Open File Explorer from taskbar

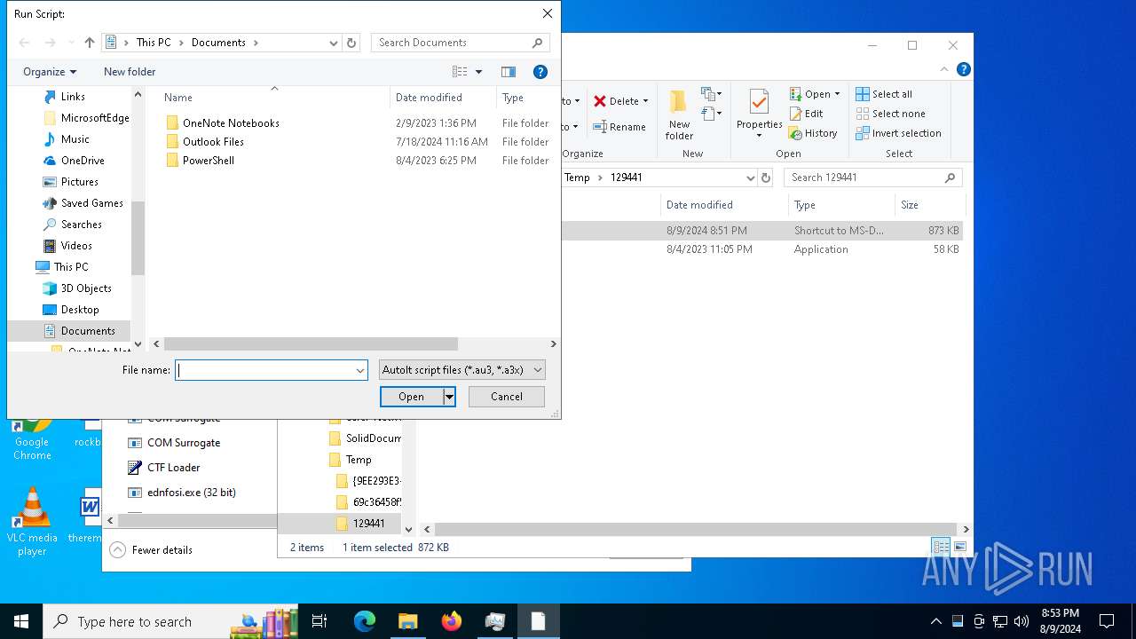(408, 621)
